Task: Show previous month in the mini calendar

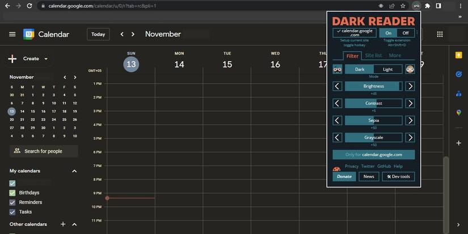Action: 65,77
